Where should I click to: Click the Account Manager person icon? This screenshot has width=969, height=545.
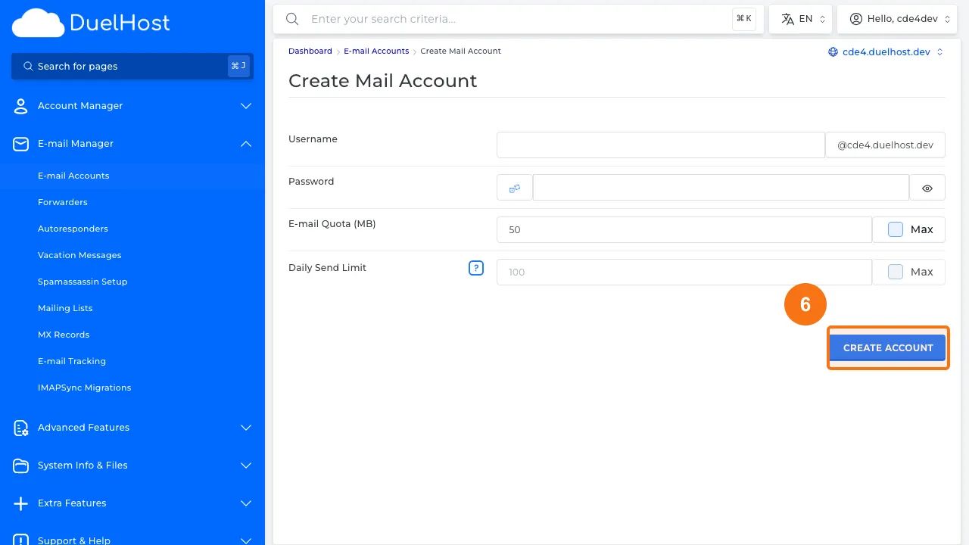pyautogui.click(x=20, y=106)
